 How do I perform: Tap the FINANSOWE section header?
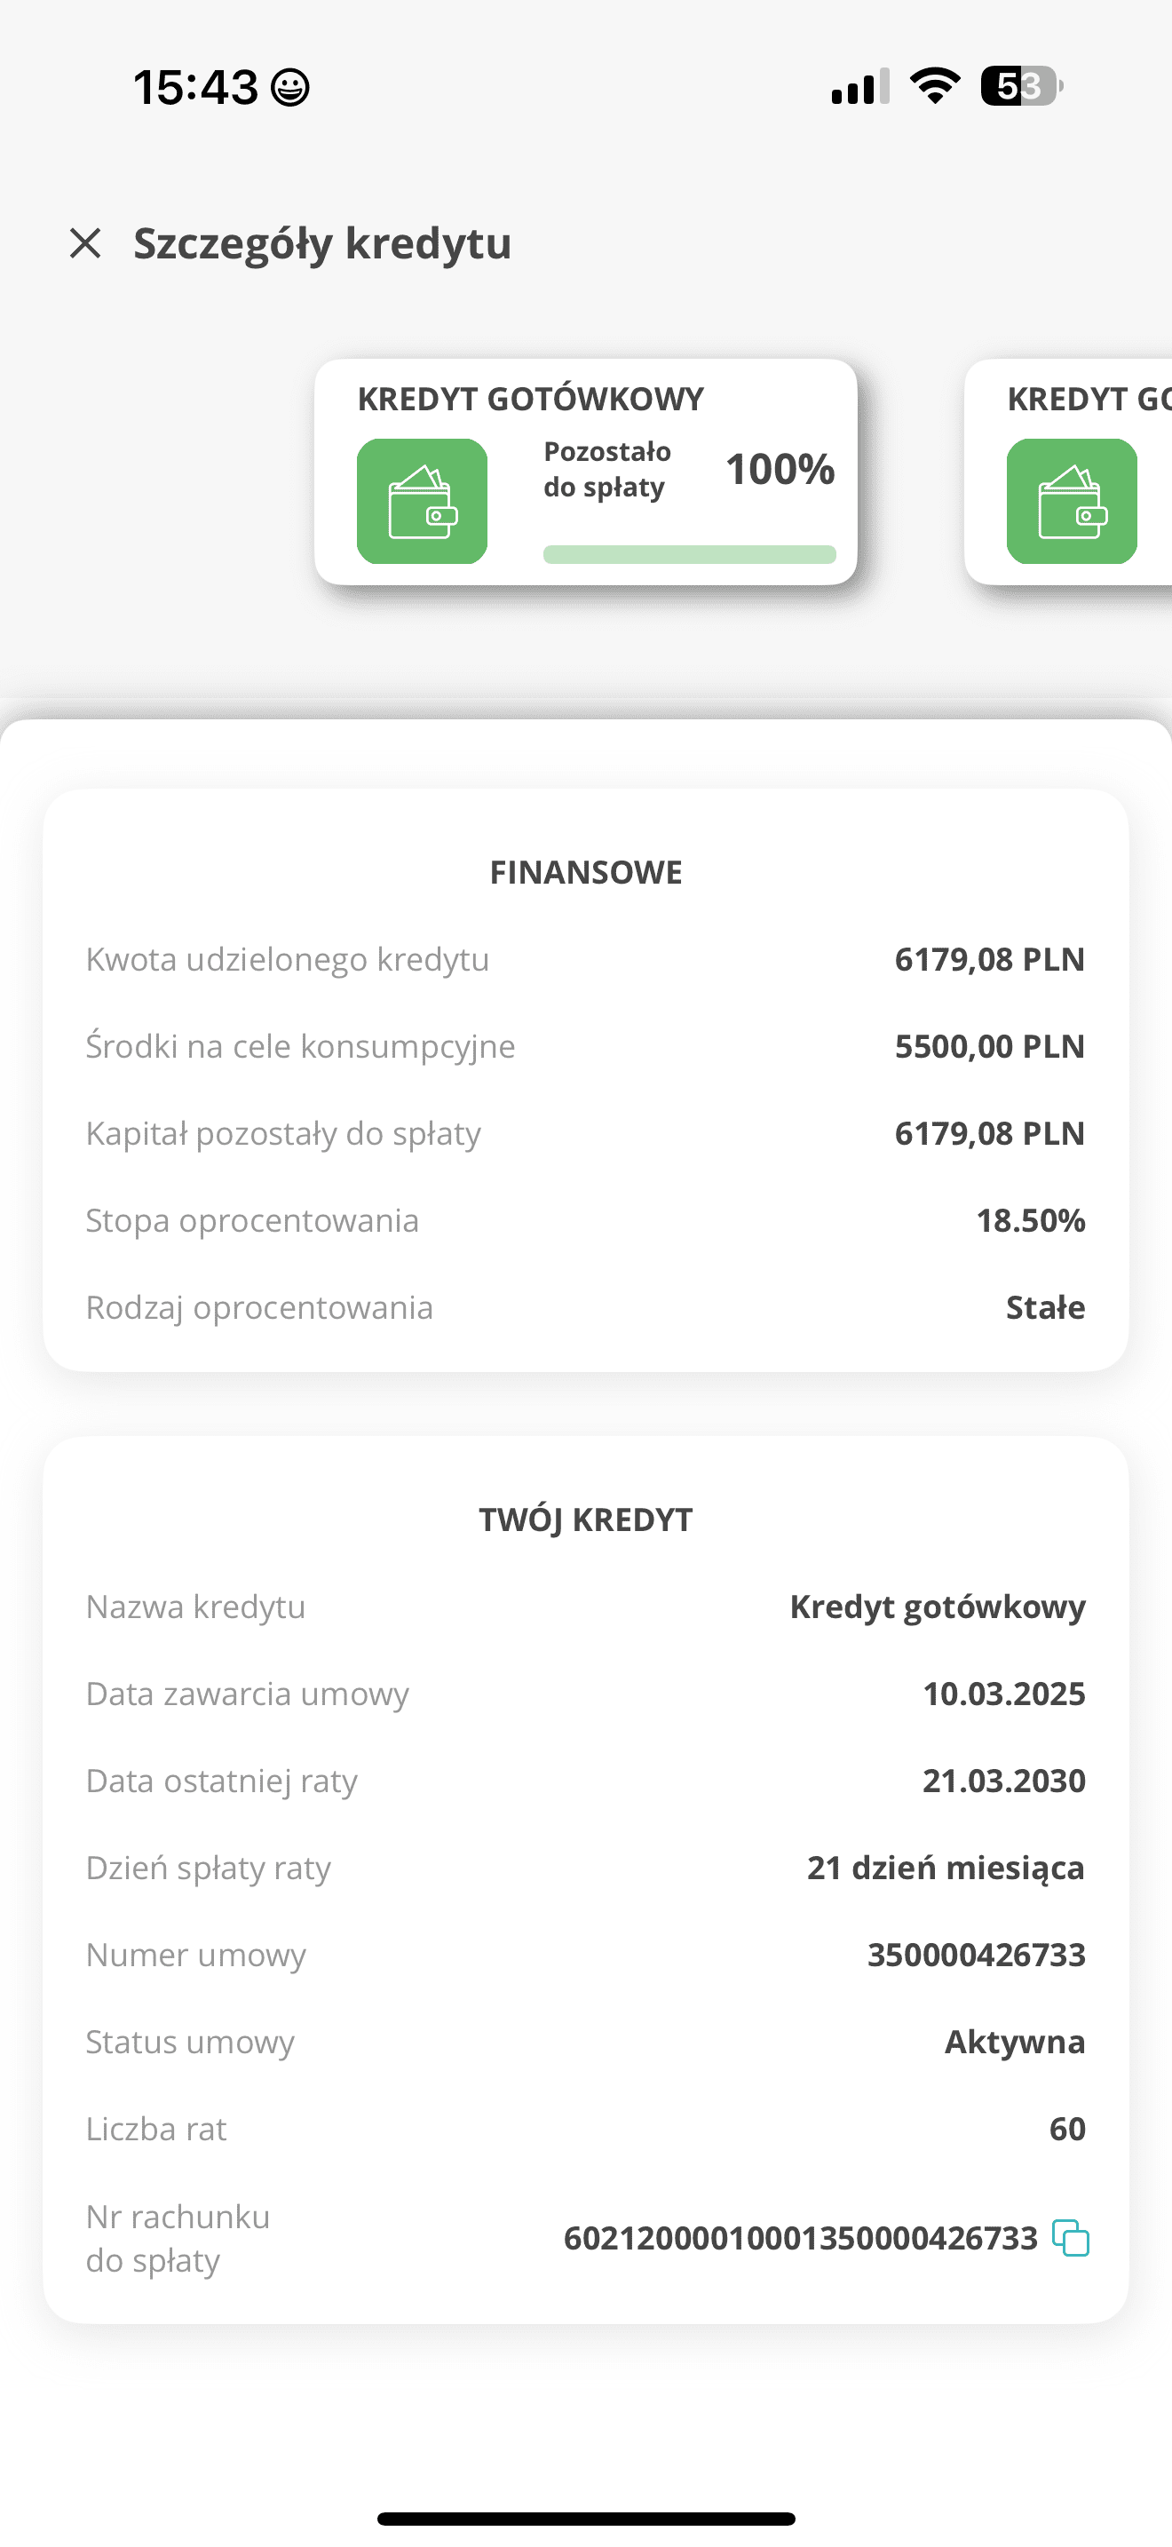586,872
